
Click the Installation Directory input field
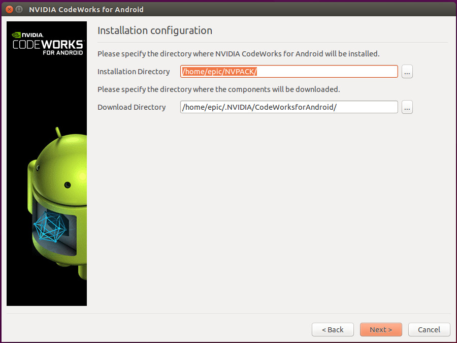(288, 72)
